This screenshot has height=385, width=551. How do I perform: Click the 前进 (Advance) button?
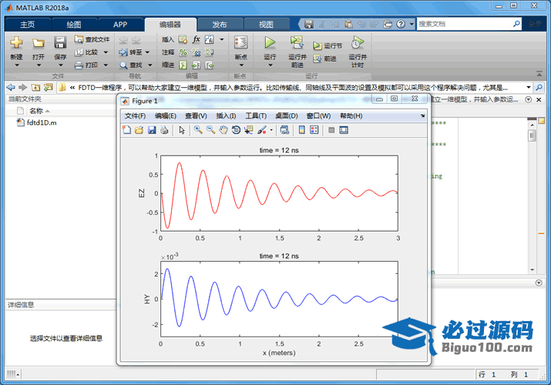[x=325, y=59]
